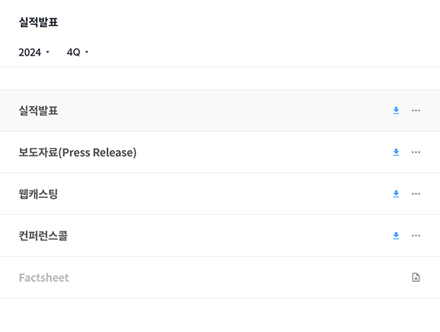This screenshot has width=440, height=332.
Task: Download the 실적발표 file
Action: pos(396,111)
